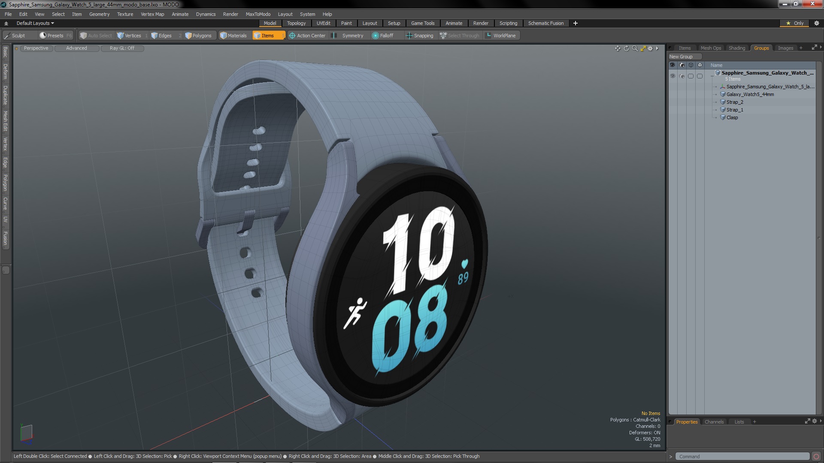This screenshot has width=824, height=463.
Task: Switch to the UVEdit layout tab
Action: click(323, 23)
